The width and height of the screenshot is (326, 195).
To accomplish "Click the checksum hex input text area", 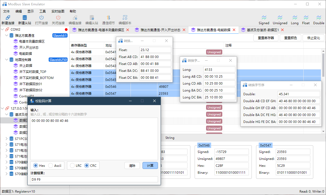I will 94,138.
